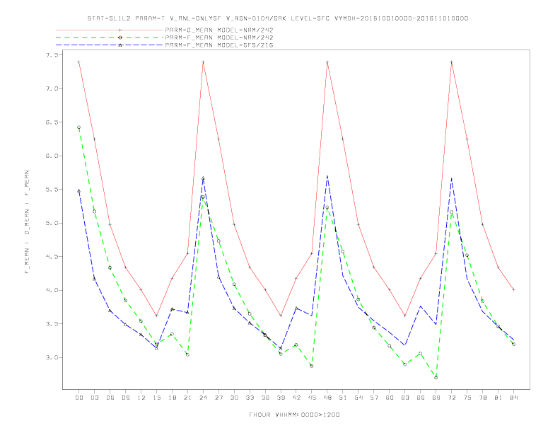Click x-axis tick label 69
The width and height of the screenshot is (560, 433).
[436, 398]
